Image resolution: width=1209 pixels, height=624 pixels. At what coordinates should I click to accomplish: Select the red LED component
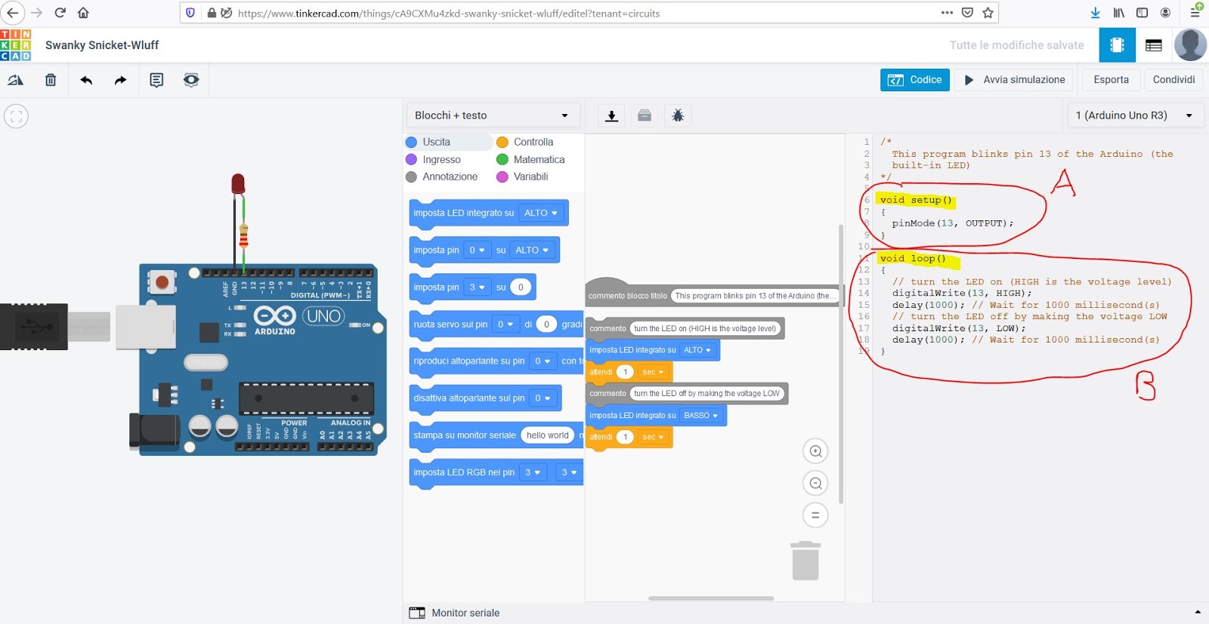[x=238, y=183]
